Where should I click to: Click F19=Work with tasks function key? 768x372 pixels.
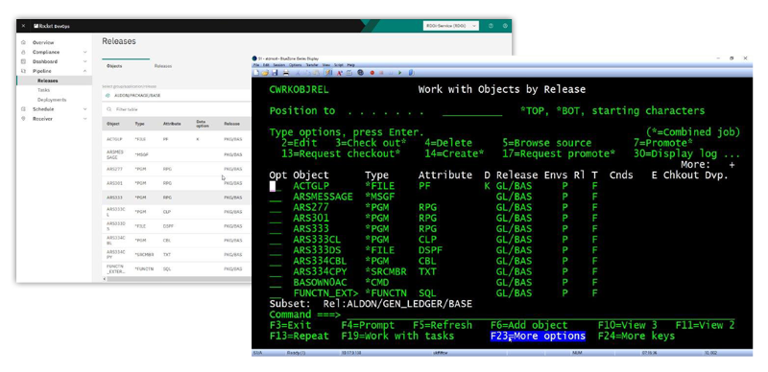397,336
